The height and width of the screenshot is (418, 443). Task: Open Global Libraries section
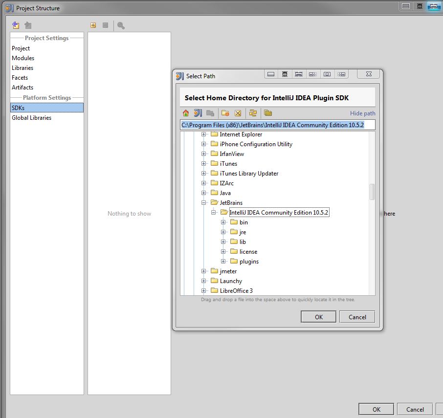32,118
